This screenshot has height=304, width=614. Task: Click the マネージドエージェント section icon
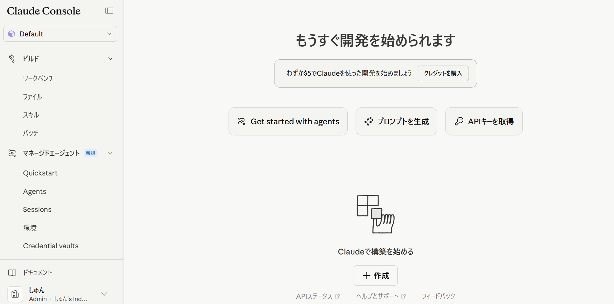pyautogui.click(x=12, y=153)
